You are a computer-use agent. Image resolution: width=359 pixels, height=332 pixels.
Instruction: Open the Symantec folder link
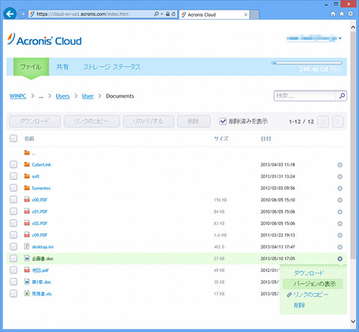[x=41, y=188]
